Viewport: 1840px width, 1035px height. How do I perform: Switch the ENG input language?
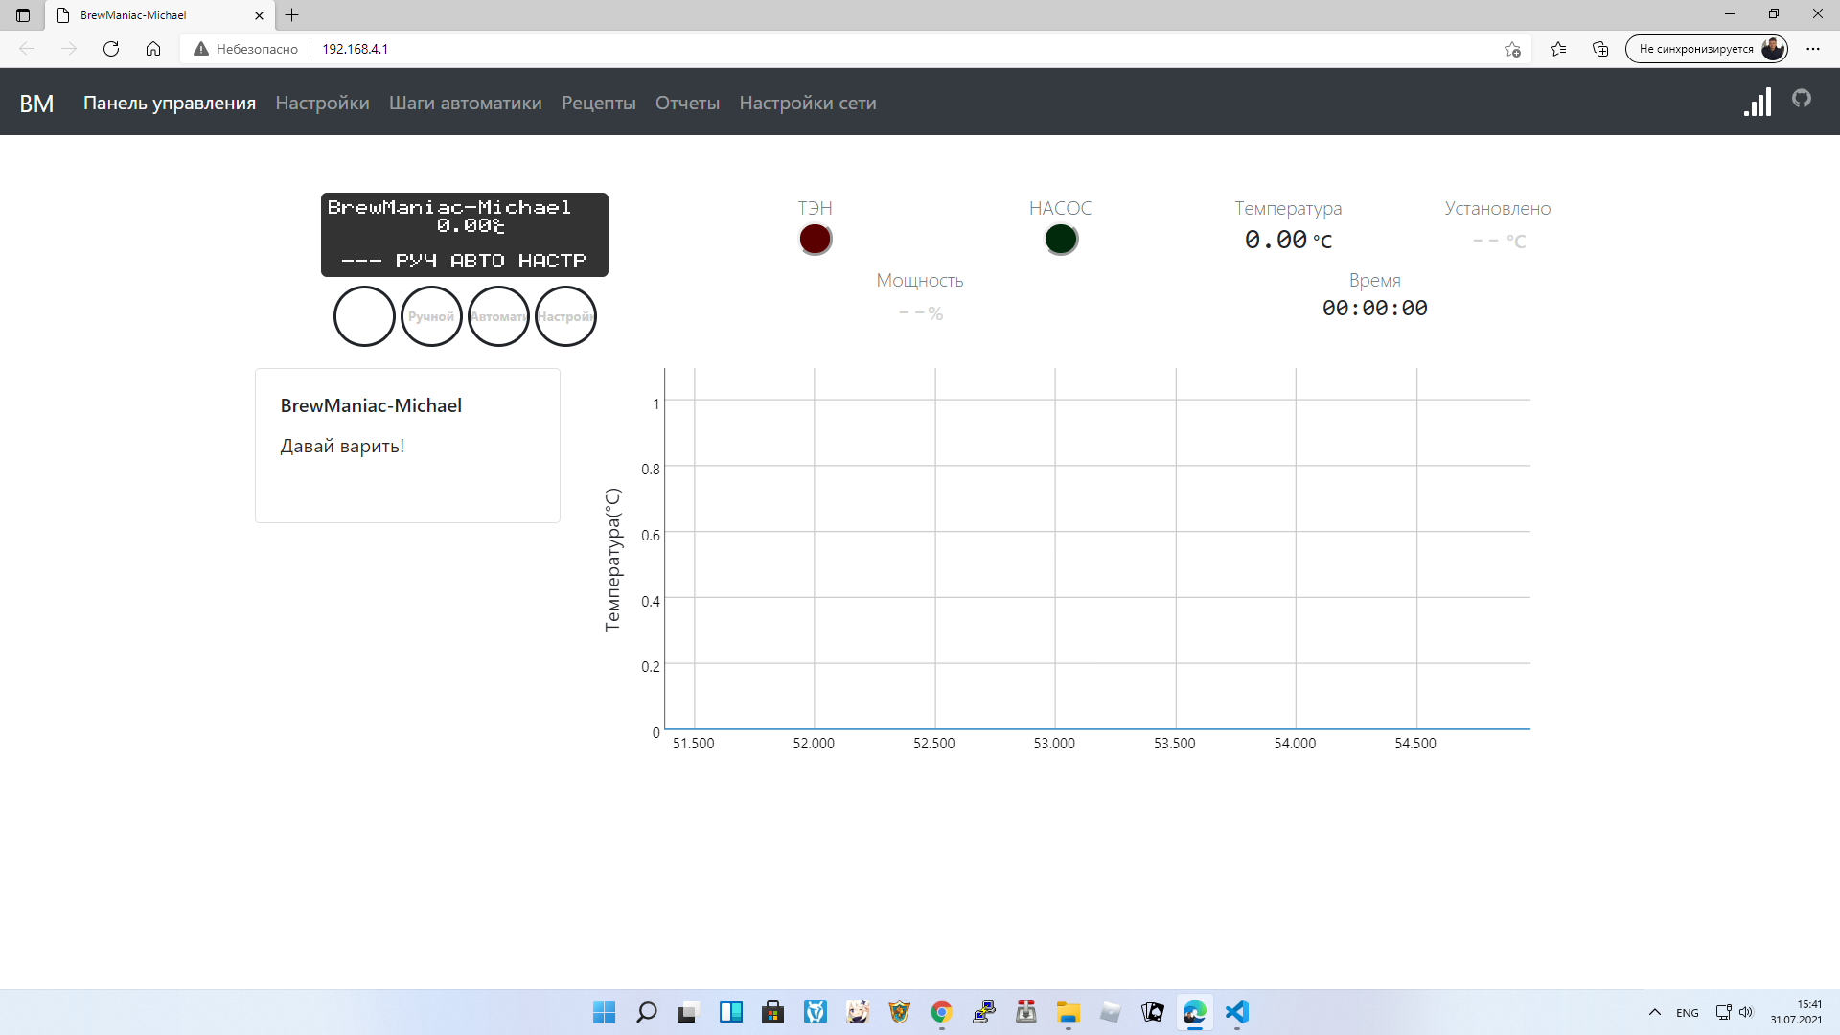click(1688, 1013)
